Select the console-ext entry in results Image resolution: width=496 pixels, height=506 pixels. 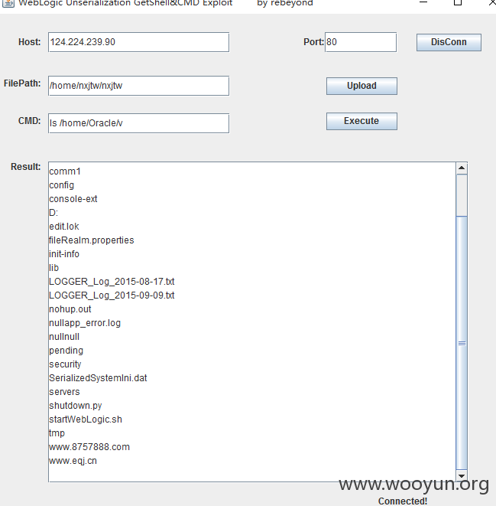tap(73, 199)
